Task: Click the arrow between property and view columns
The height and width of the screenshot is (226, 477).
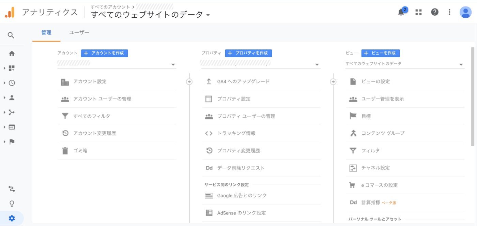Action: (x=334, y=82)
